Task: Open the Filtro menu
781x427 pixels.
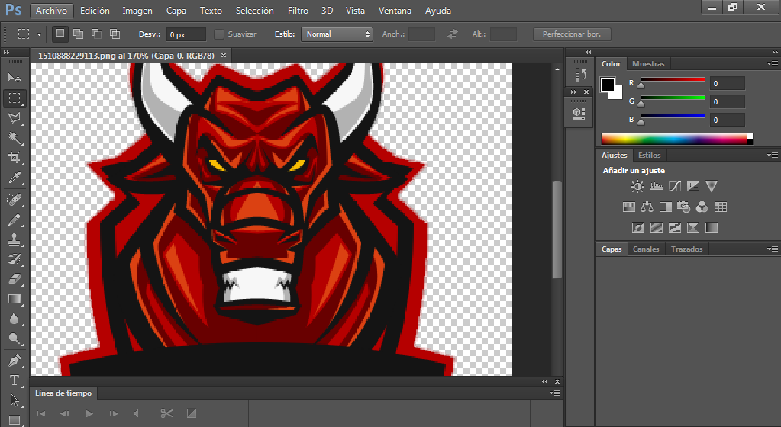Action: coord(298,11)
